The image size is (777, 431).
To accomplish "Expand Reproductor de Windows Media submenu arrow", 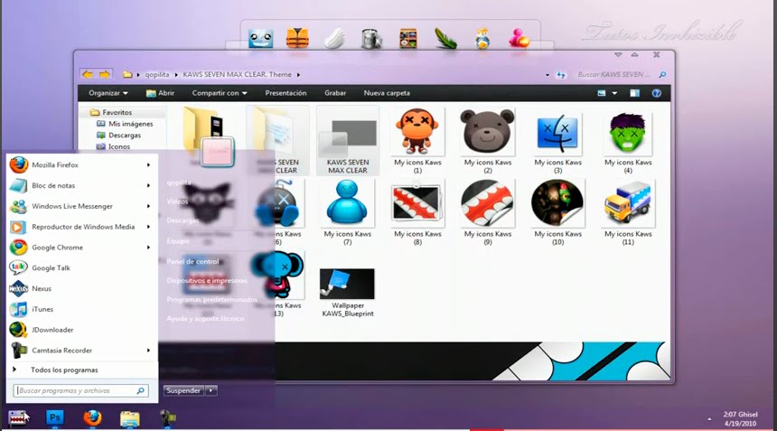I will coord(148,227).
